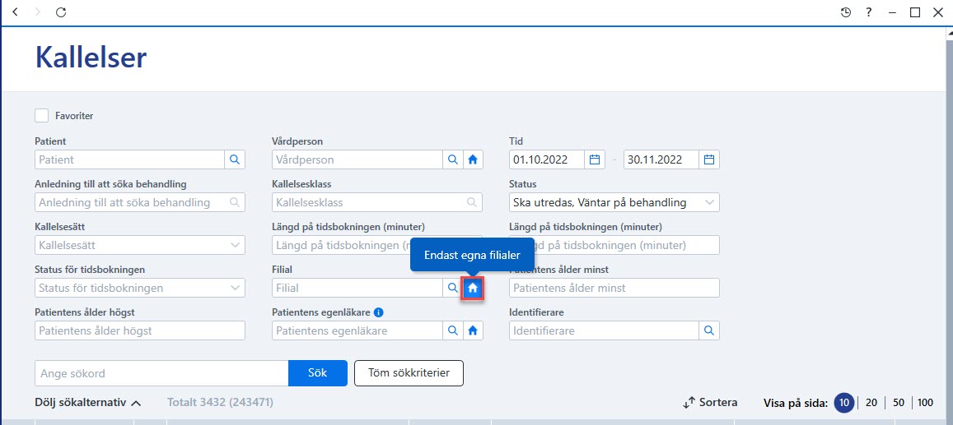This screenshot has height=425, width=953.
Task: Click the Filial search magnifier icon
Action: pos(452,288)
